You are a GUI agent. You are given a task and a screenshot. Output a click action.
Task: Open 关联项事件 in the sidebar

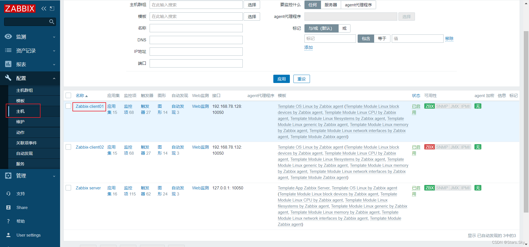pos(34,143)
